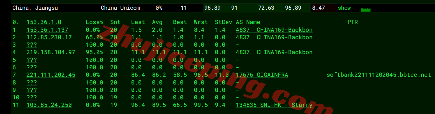This screenshot has width=435, height=114.
Task: Open IP link 112.85.230.17
Action: click(x=49, y=37)
